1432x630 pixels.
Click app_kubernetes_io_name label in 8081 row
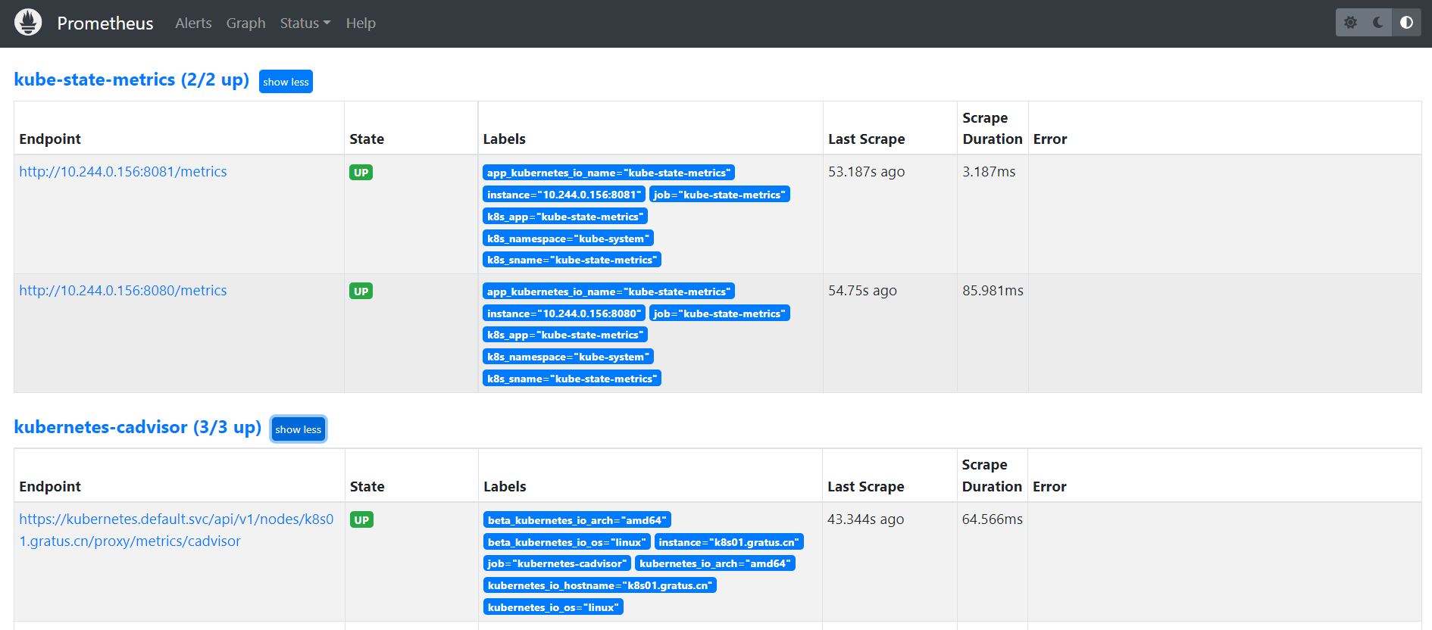point(608,173)
